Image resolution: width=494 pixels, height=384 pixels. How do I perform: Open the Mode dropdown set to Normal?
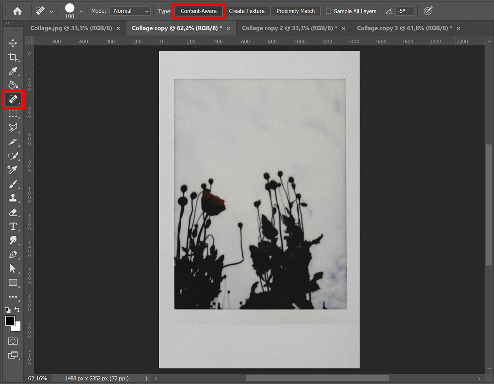click(130, 11)
